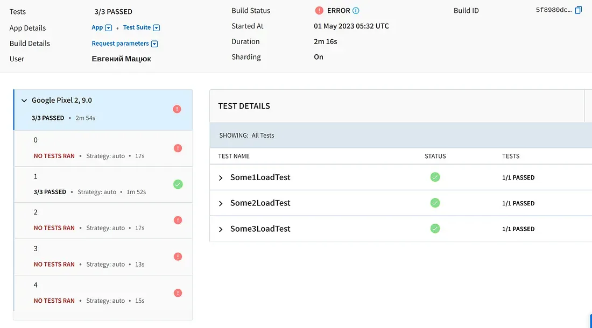Image resolution: width=592 pixels, height=328 pixels.
Task: Click the user name Евгений Мацюк
Action: (x=121, y=59)
